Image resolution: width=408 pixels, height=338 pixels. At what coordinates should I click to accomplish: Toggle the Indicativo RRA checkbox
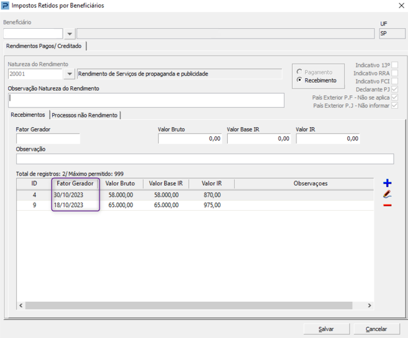click(x=395, y=73)
